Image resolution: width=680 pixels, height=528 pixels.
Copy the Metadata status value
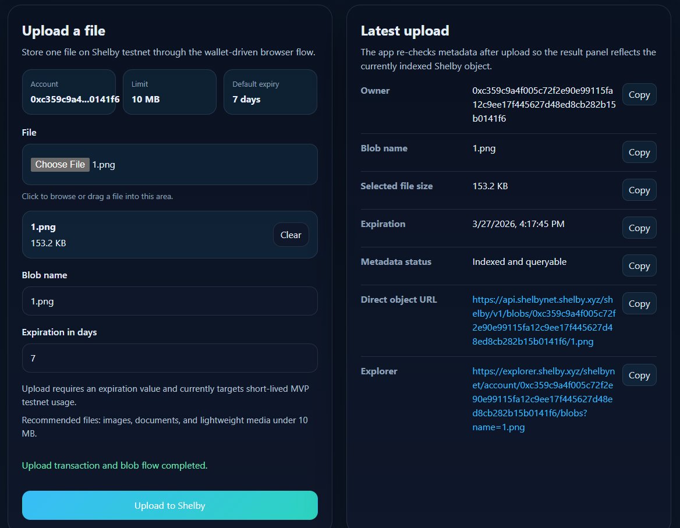(x=639, y=265)
